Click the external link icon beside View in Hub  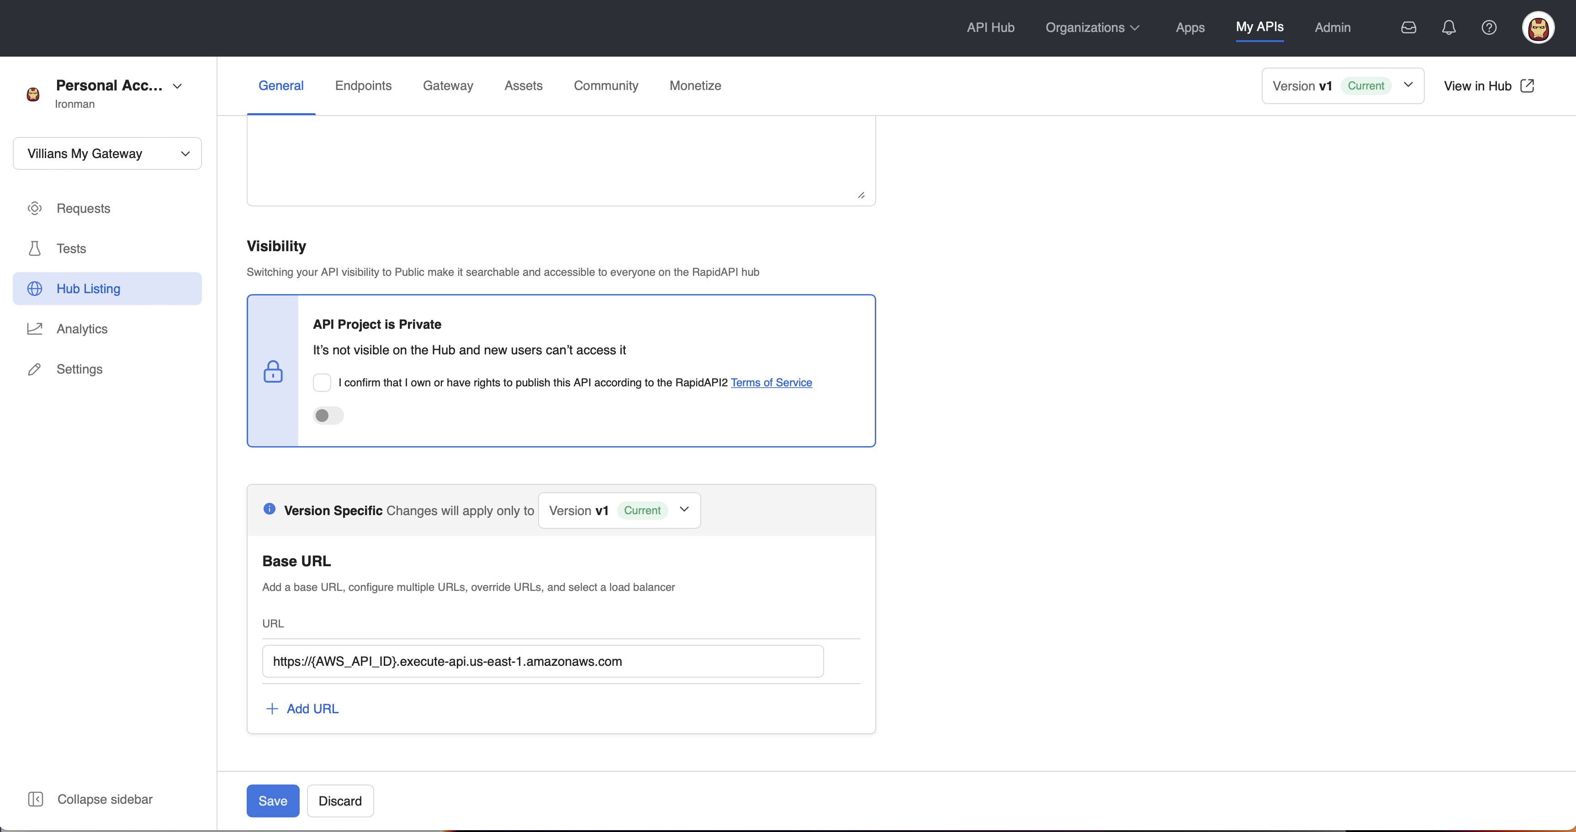(1527, 86)
